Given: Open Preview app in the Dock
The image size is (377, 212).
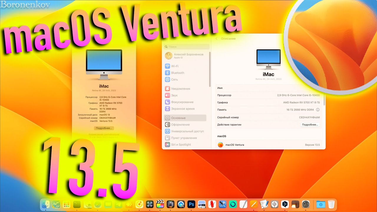Looking at the screenshot, I should 202,204.
